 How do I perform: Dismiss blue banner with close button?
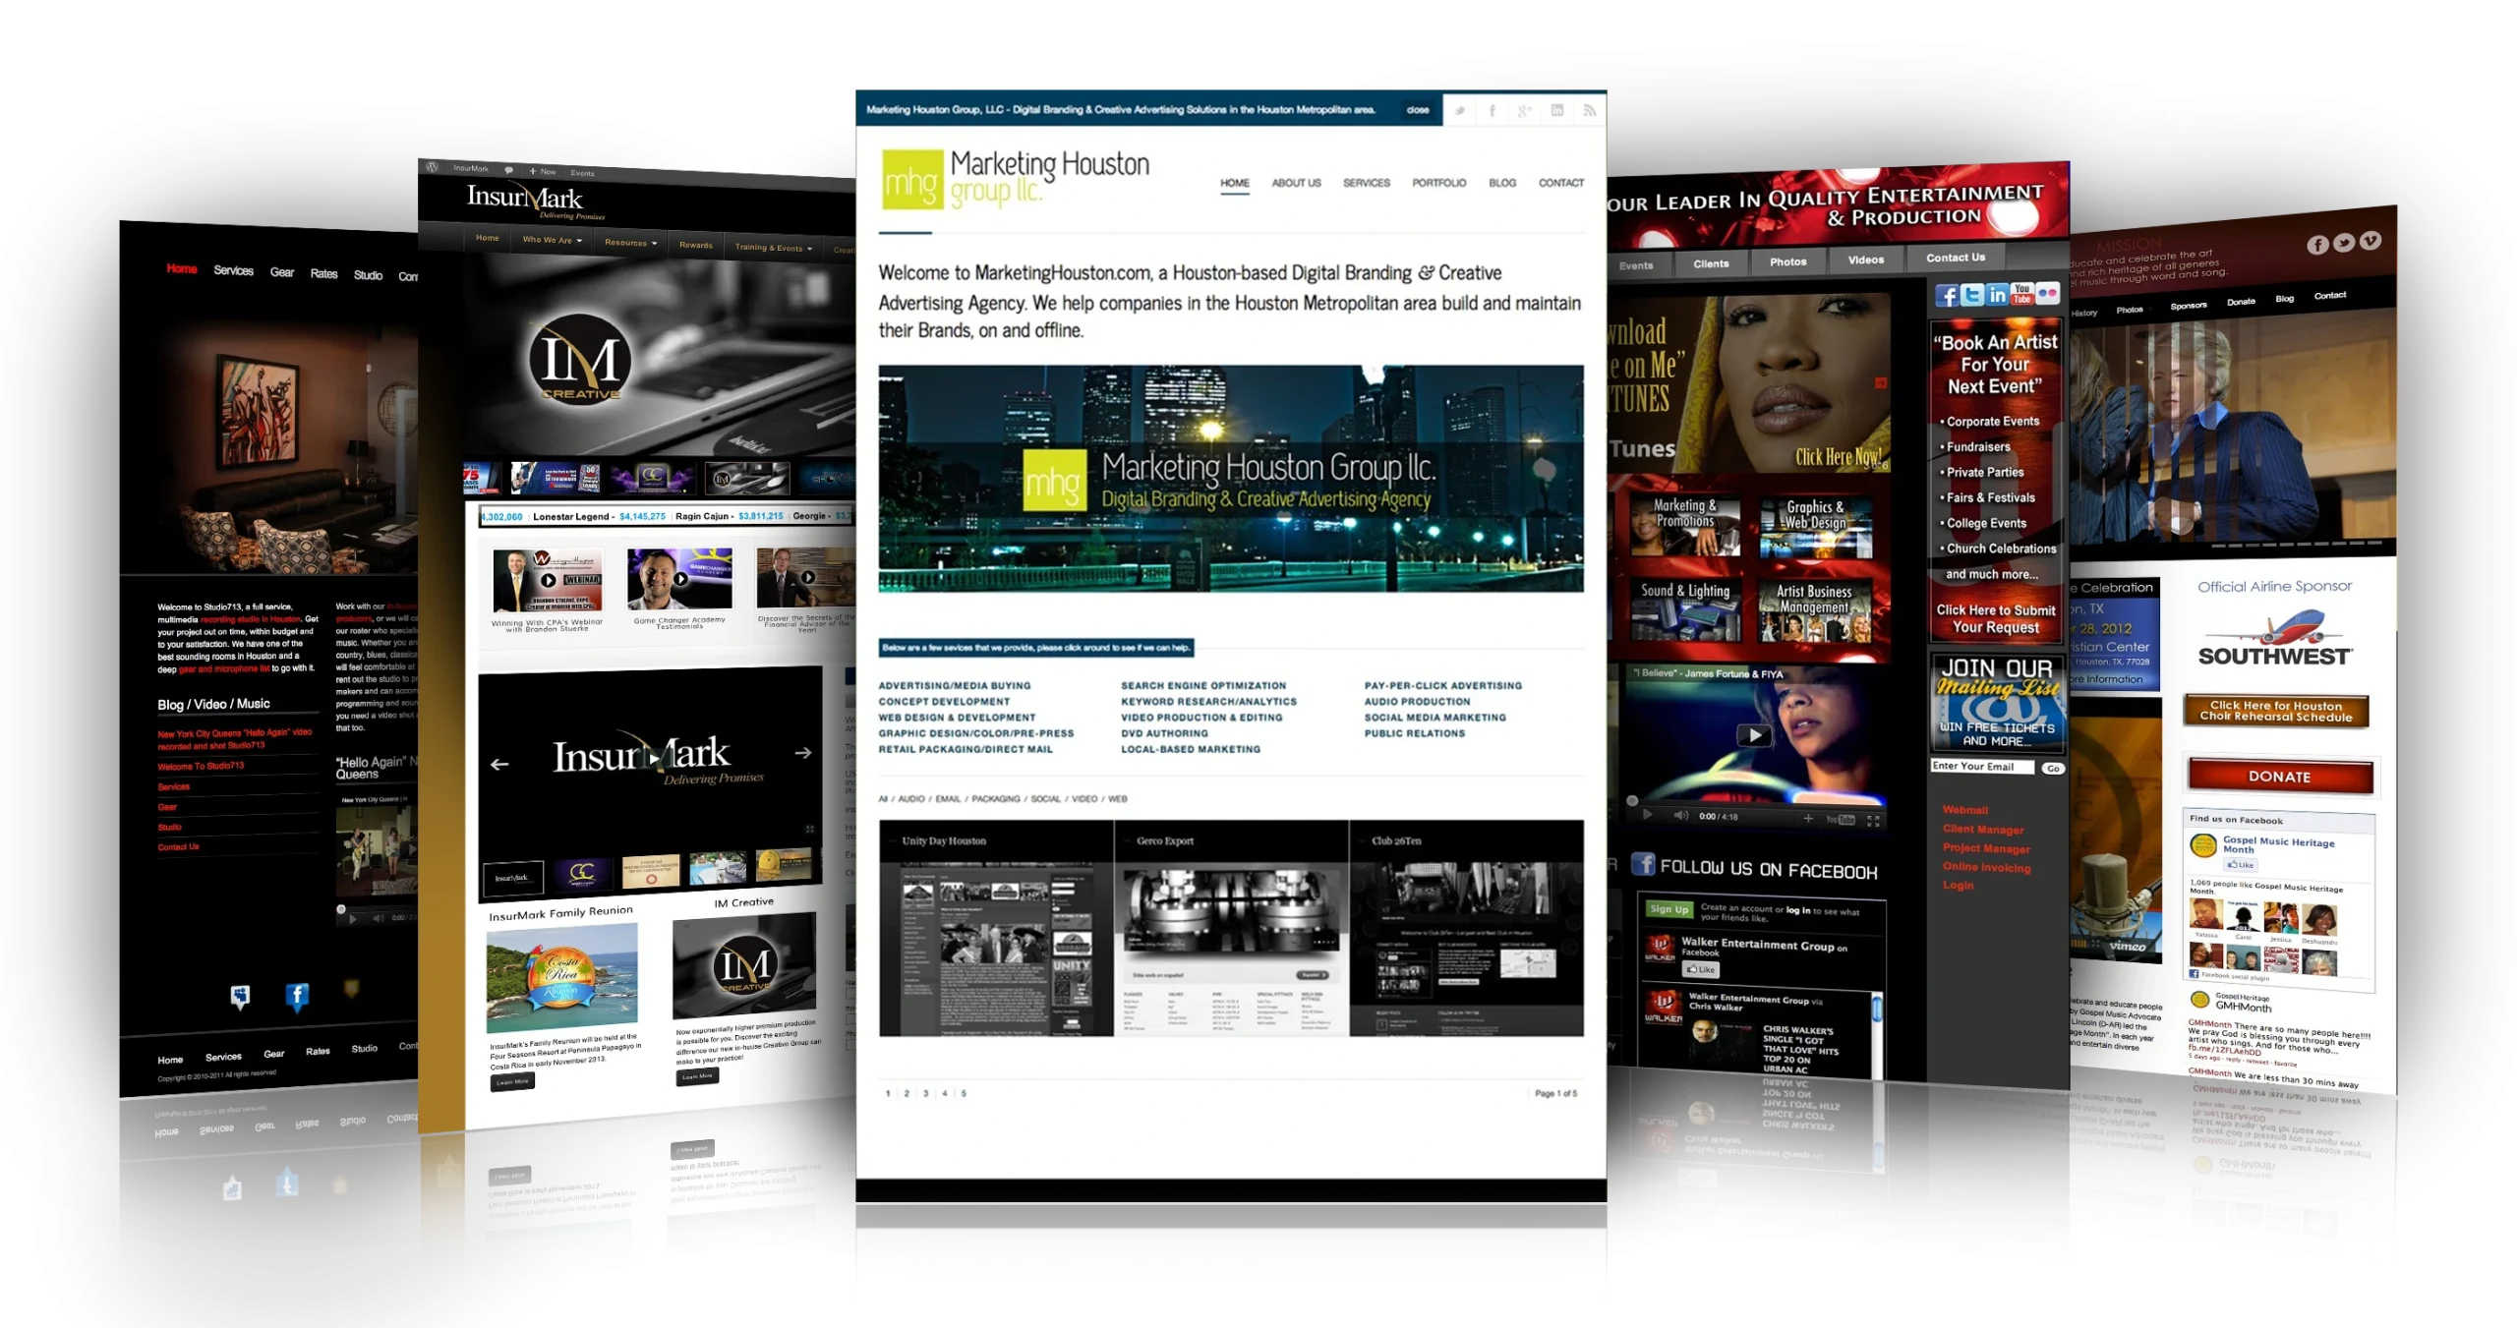click(x=1418, y=110)
